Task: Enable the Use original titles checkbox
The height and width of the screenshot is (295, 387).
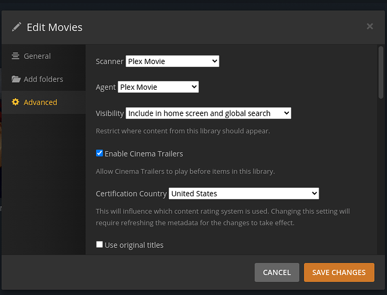Action: point(100,245)
